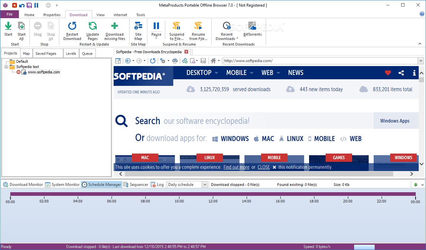Open the save page dropdown arrow
The image size is (426, 250).
point(197,61)
